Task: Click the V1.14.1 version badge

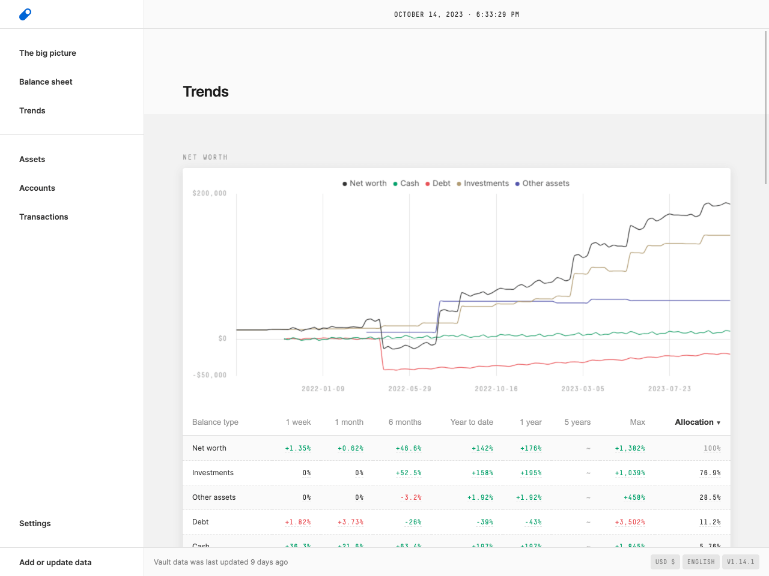Action: (x=741, y=562)
